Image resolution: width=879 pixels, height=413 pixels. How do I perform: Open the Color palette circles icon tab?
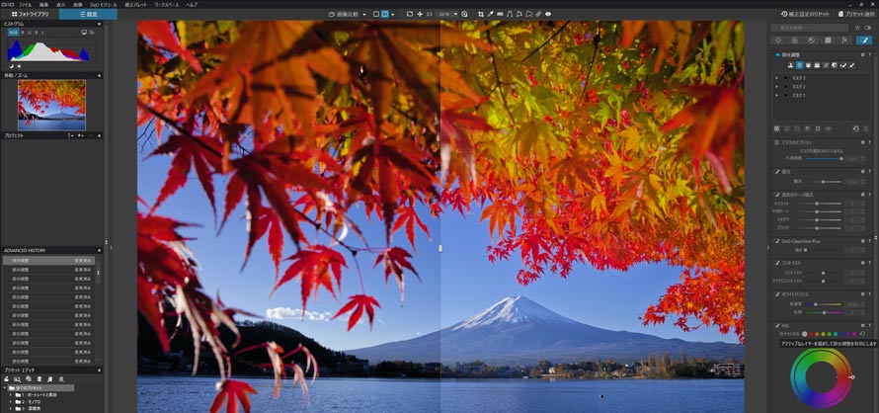795,41
